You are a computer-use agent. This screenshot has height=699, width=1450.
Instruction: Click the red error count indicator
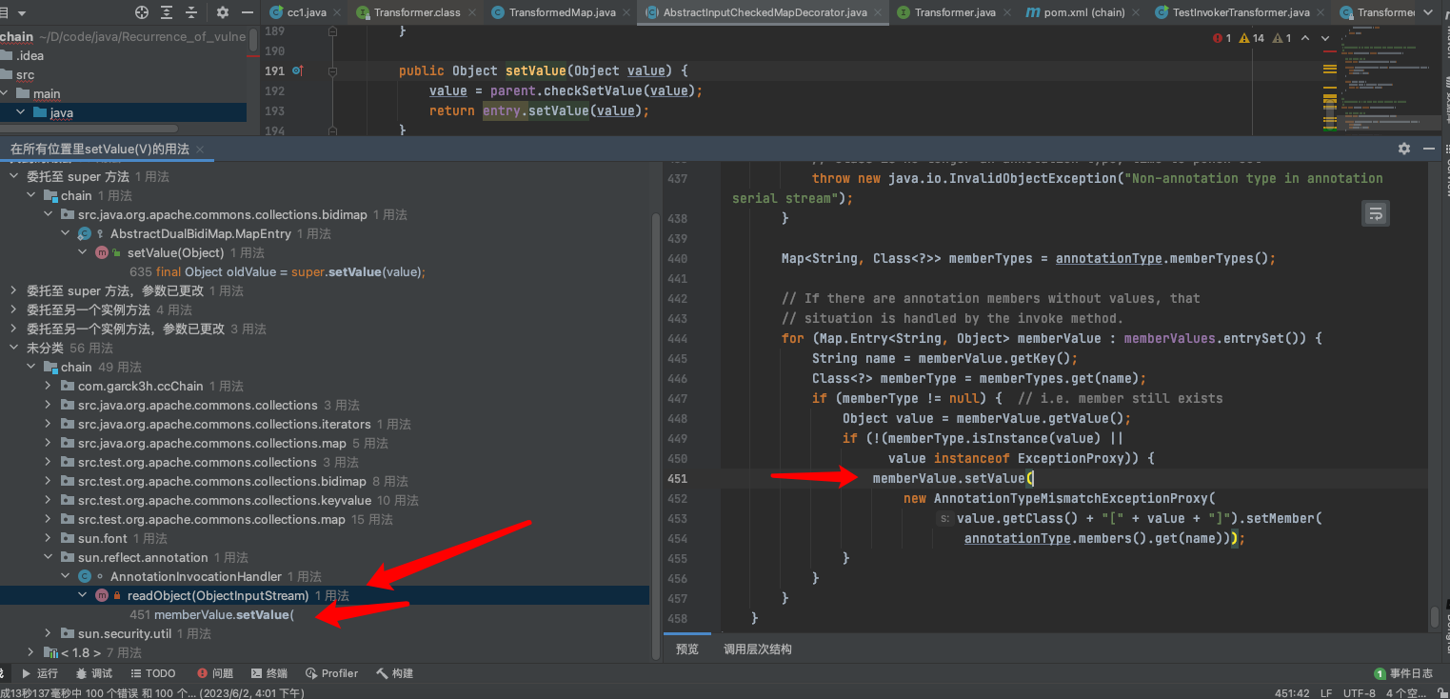pos(1222,38)
